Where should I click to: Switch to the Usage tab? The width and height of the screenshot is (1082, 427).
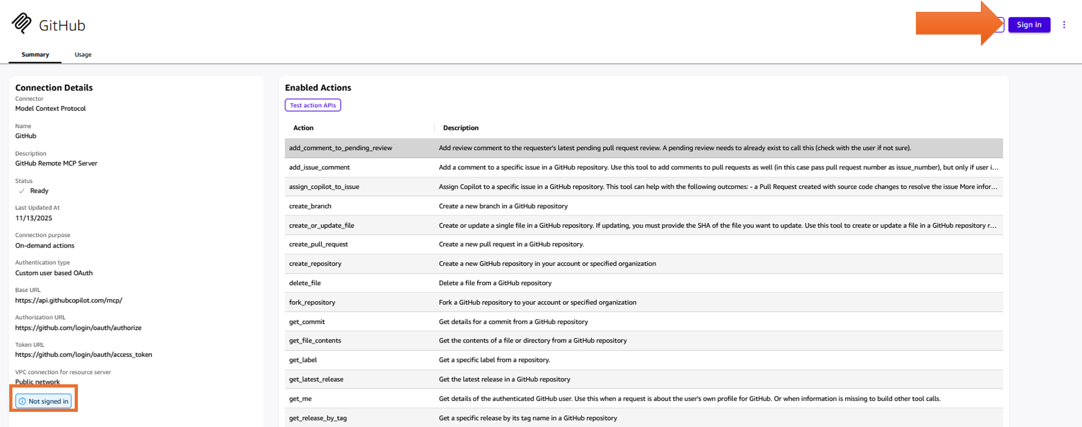pos(83,55)
